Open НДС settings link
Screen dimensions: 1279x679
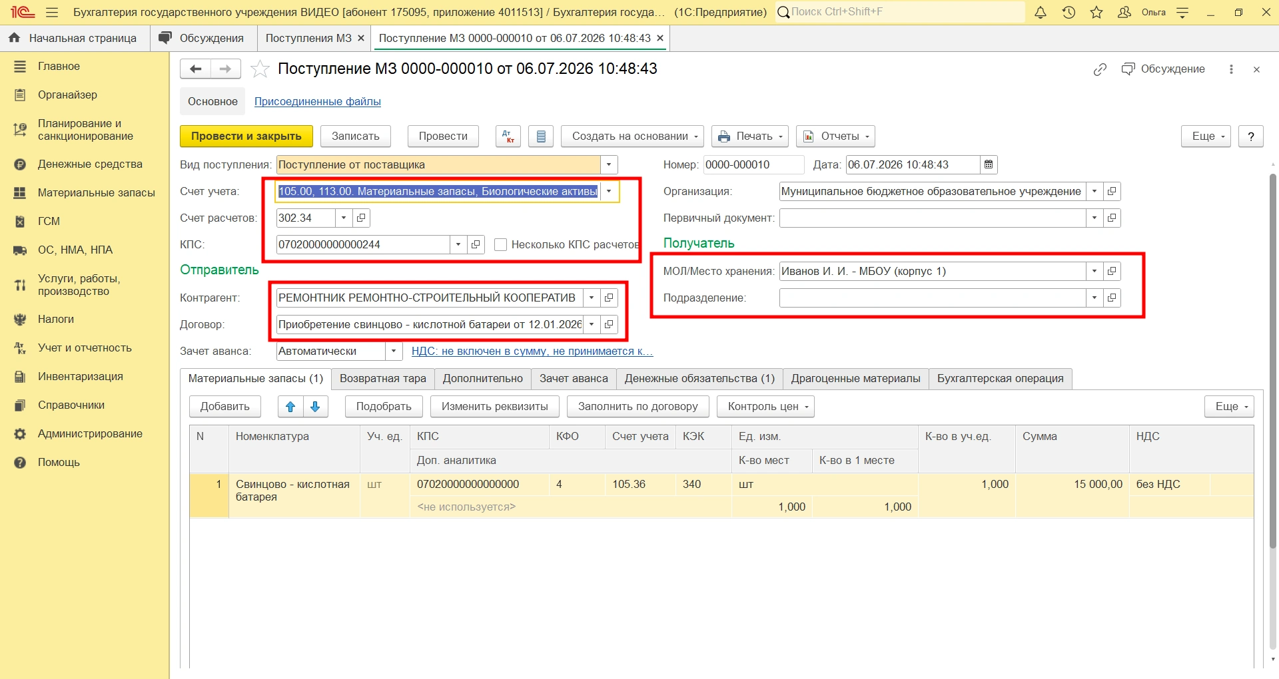[x=532, y=351]
